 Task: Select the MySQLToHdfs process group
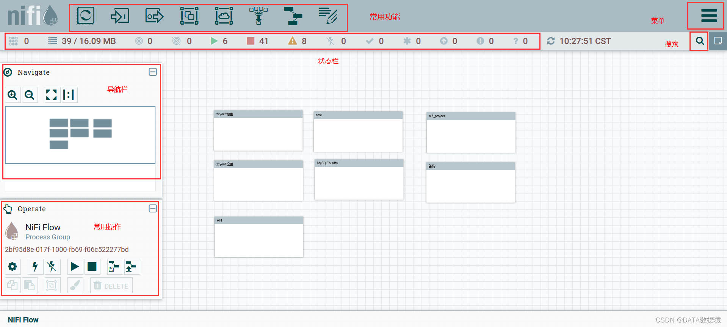(x=359, y=179)
